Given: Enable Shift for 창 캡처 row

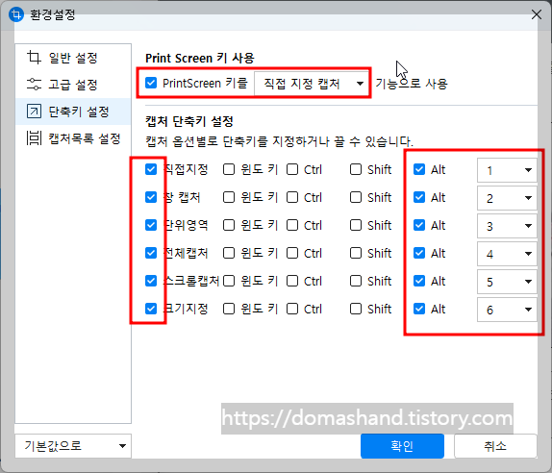Looking at the screenshot, I should (356, 197).
